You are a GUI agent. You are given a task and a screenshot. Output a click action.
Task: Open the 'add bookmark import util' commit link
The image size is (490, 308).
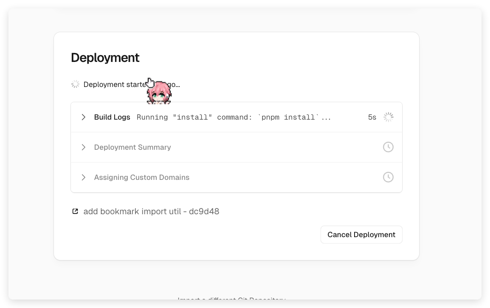[x=132, y=211]
